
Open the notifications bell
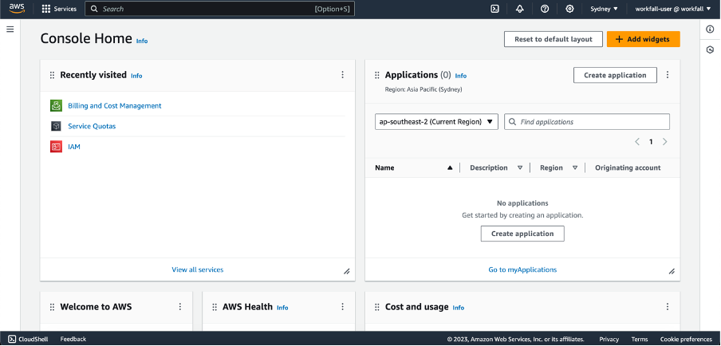520,9
